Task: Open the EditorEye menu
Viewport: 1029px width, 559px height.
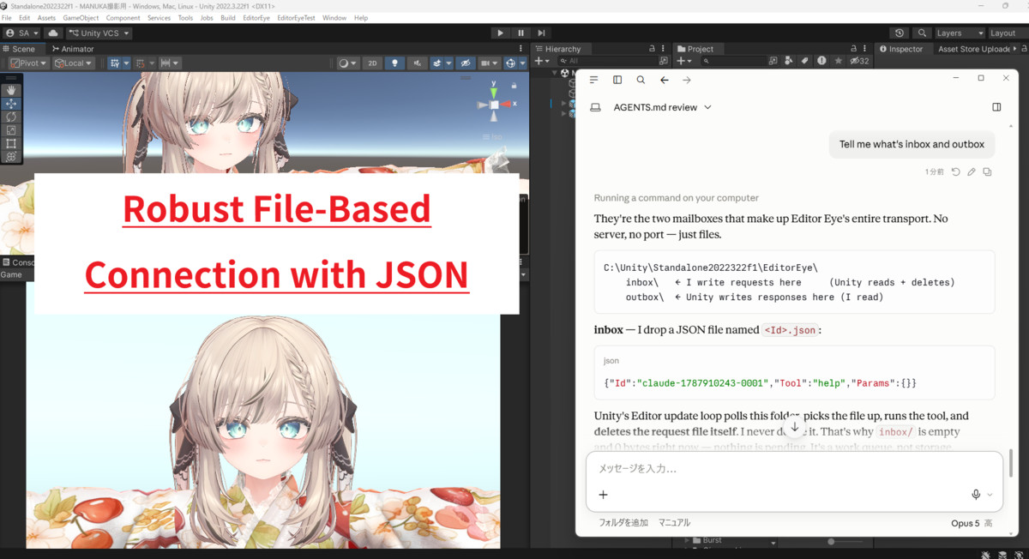Action: [x=256, y=17]
